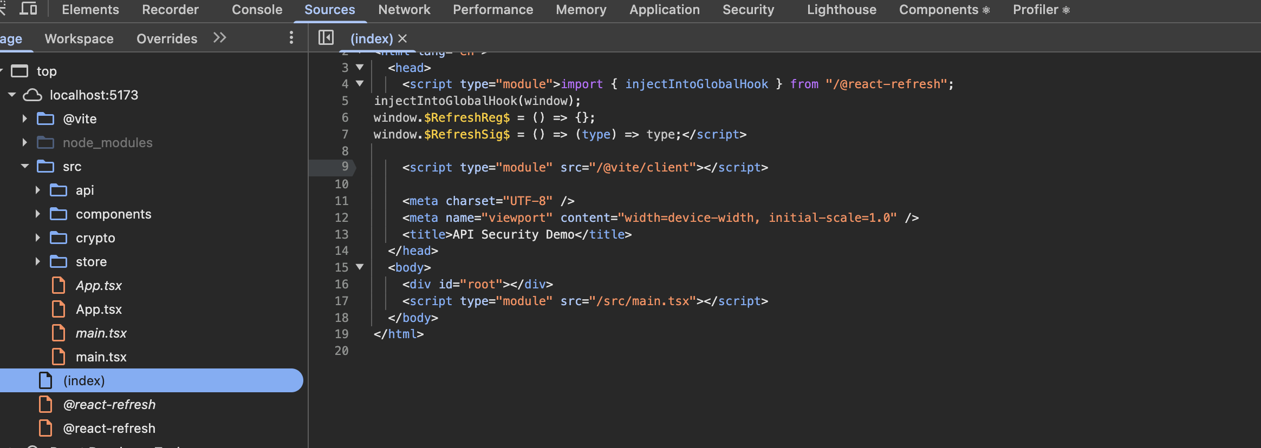
Task: Open the italic @react-refresh file
Action: tap(109, 404)
